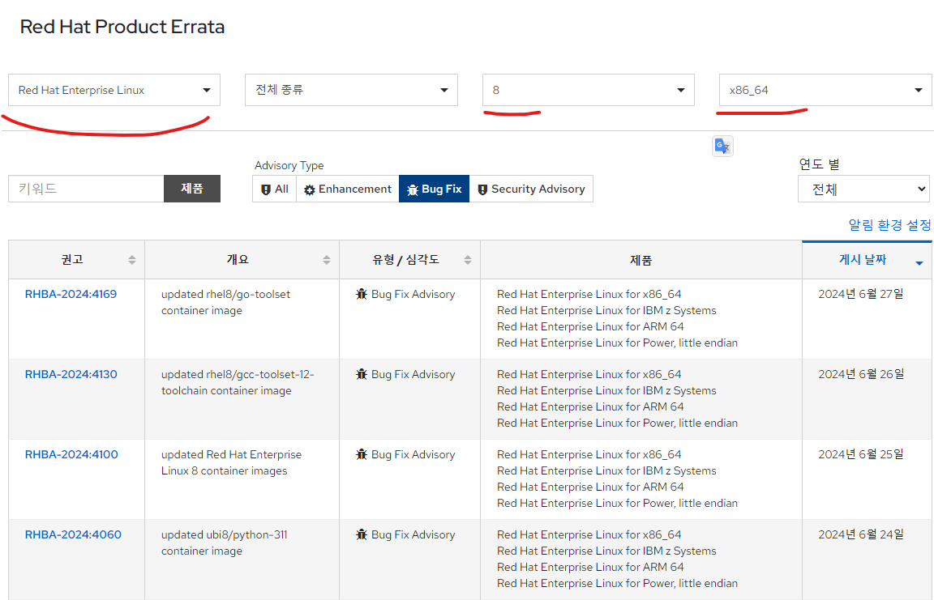This screenshot has height=600, width=934.
Task: Click the date 2024년 6월 25일
Action: tap(861, 454)
